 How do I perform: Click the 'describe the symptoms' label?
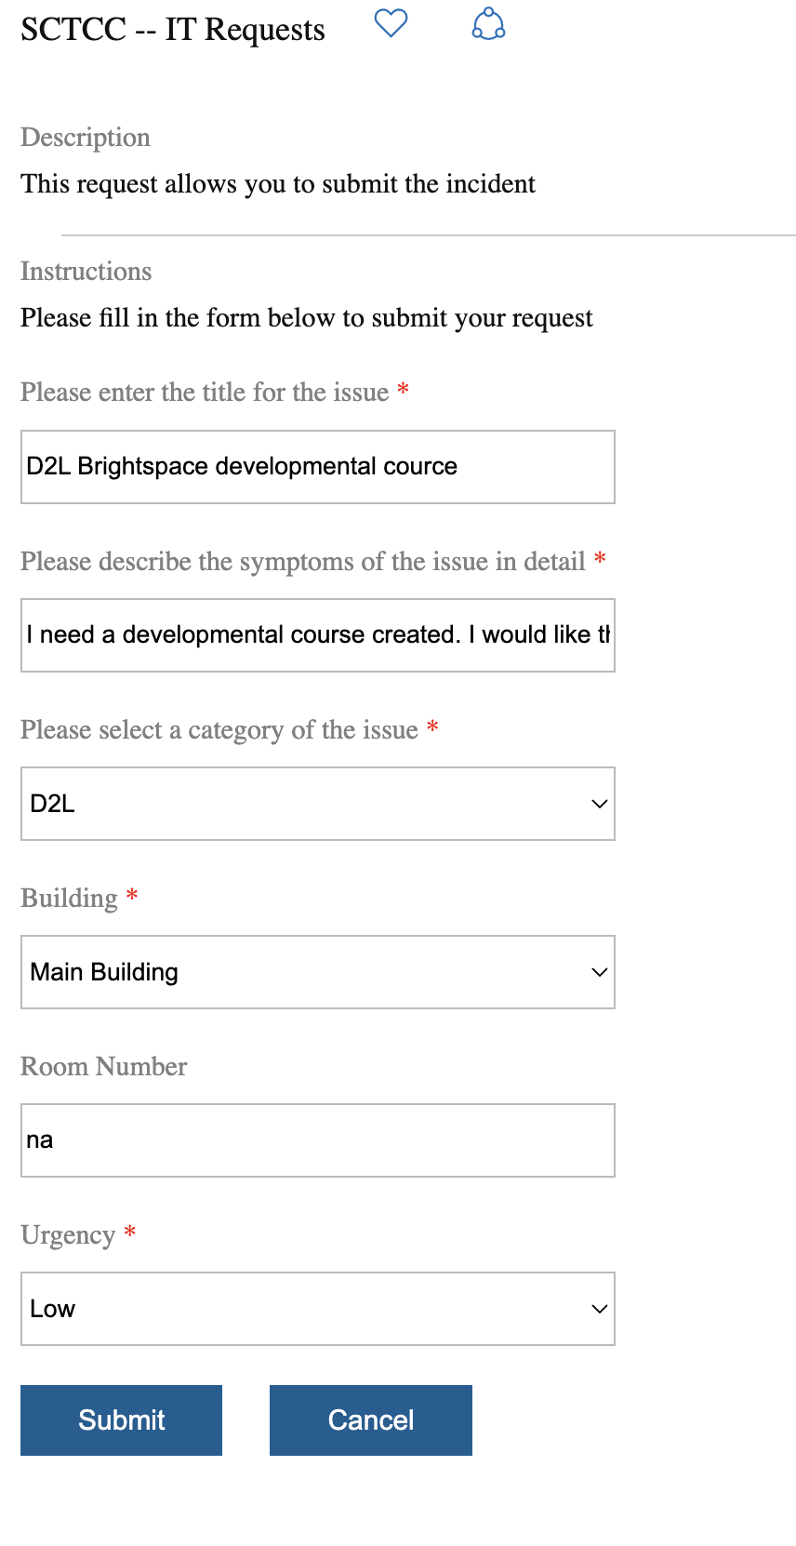[302, 562]
